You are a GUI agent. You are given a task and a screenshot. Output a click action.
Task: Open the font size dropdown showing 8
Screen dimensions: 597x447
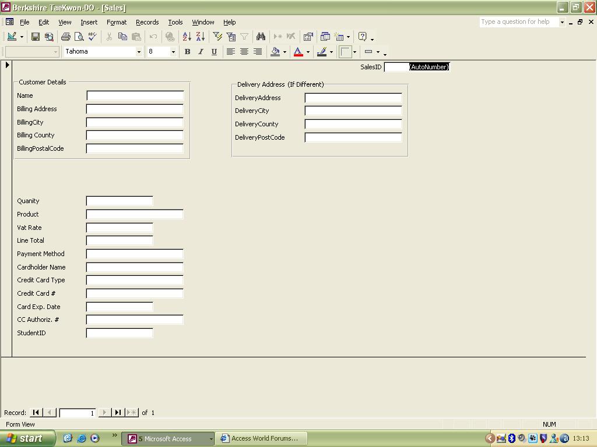click(x=173, y=52)
